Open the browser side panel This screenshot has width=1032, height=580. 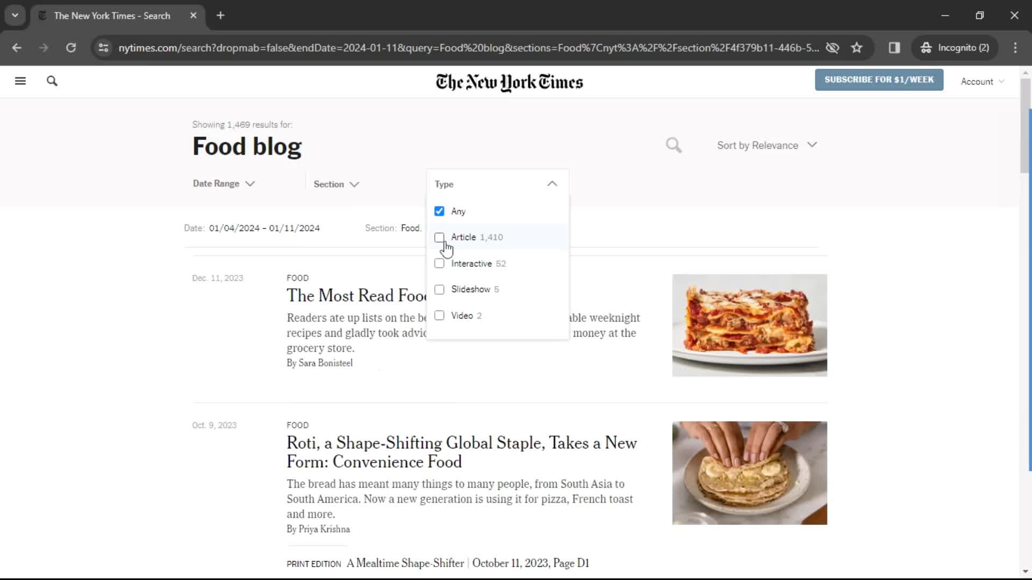coord(894,48)
